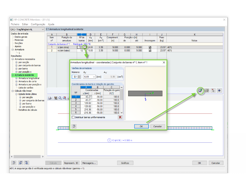Go to next table using right-arrow icon
246x184 pixels.
(27, 163)
